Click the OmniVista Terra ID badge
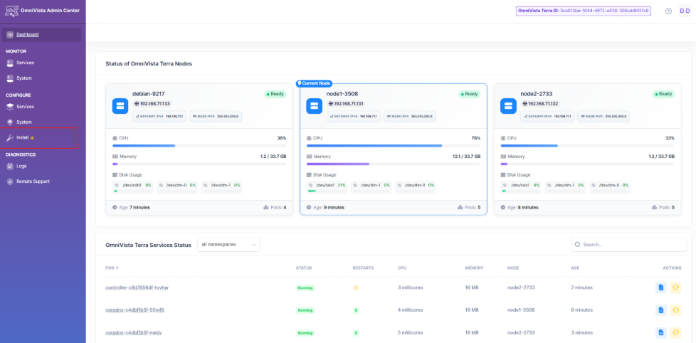This screenshot has height=343, width=696. (584, 11)
